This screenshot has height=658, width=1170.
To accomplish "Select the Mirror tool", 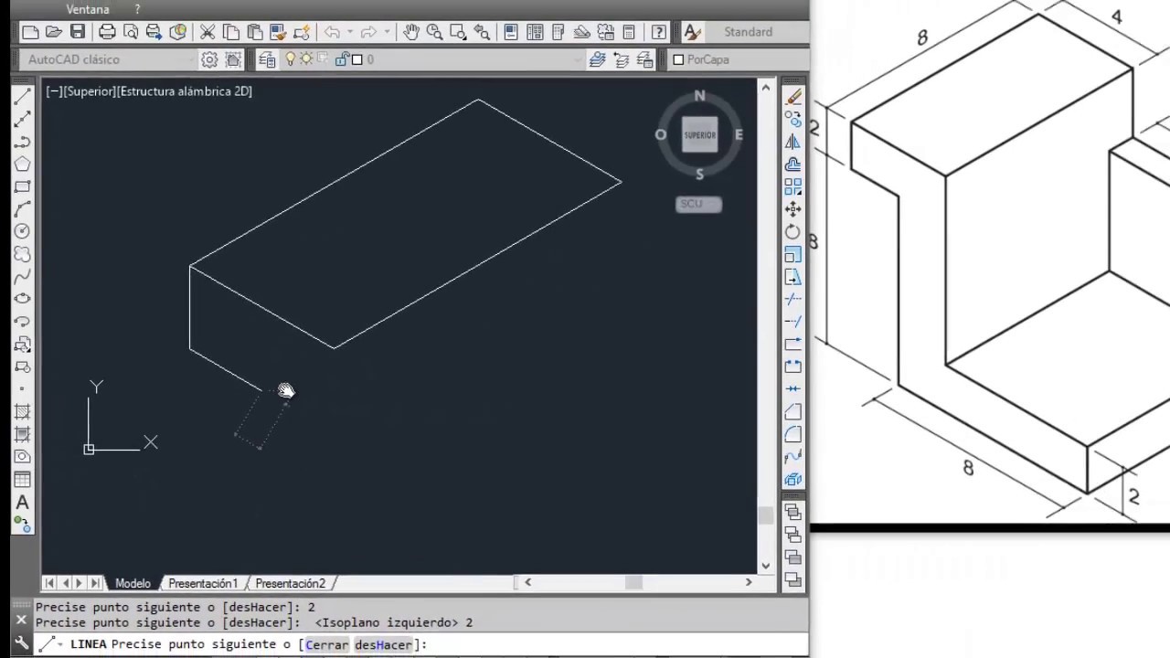I will (792, 142).
